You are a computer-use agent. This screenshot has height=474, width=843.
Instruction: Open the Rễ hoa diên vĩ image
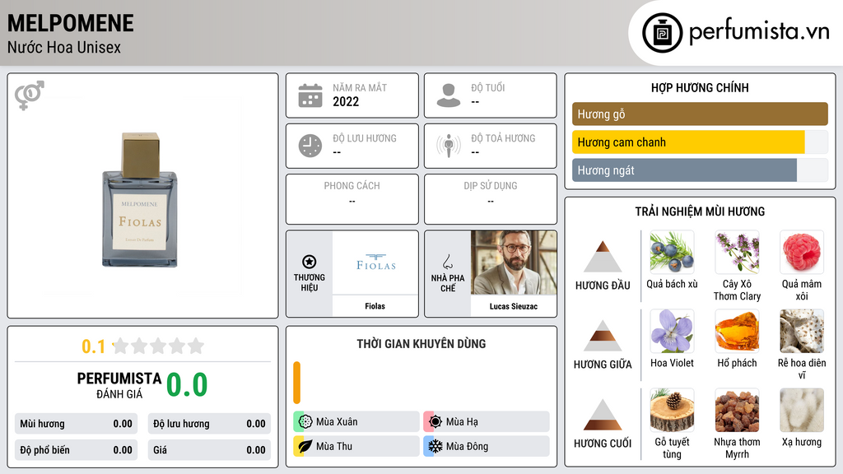click(802, 331)
